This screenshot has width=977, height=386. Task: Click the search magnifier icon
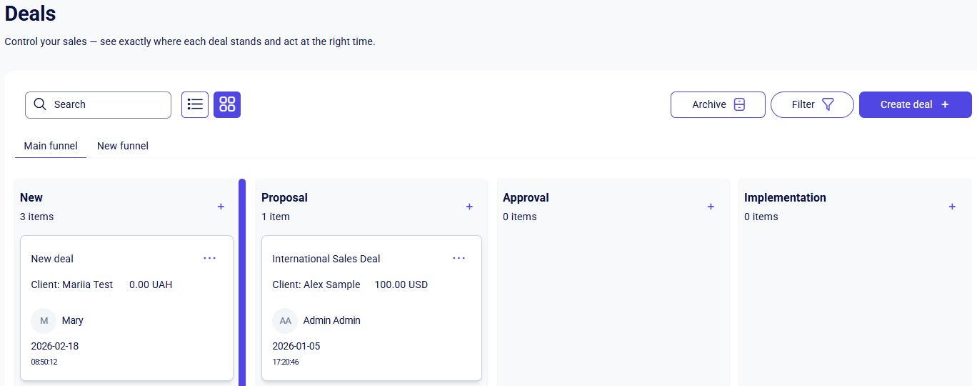[40, 104]
